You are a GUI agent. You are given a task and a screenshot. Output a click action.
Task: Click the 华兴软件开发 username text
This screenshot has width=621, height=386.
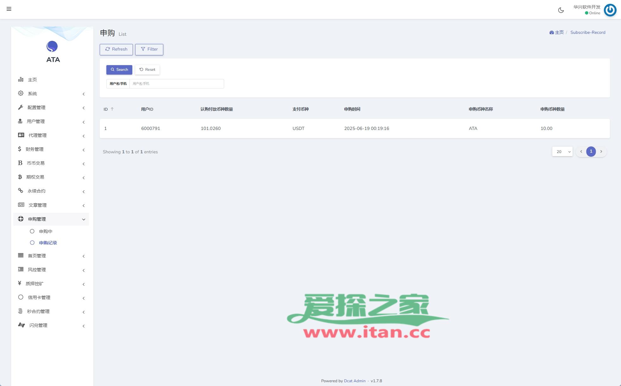click(x=587, y=7)
